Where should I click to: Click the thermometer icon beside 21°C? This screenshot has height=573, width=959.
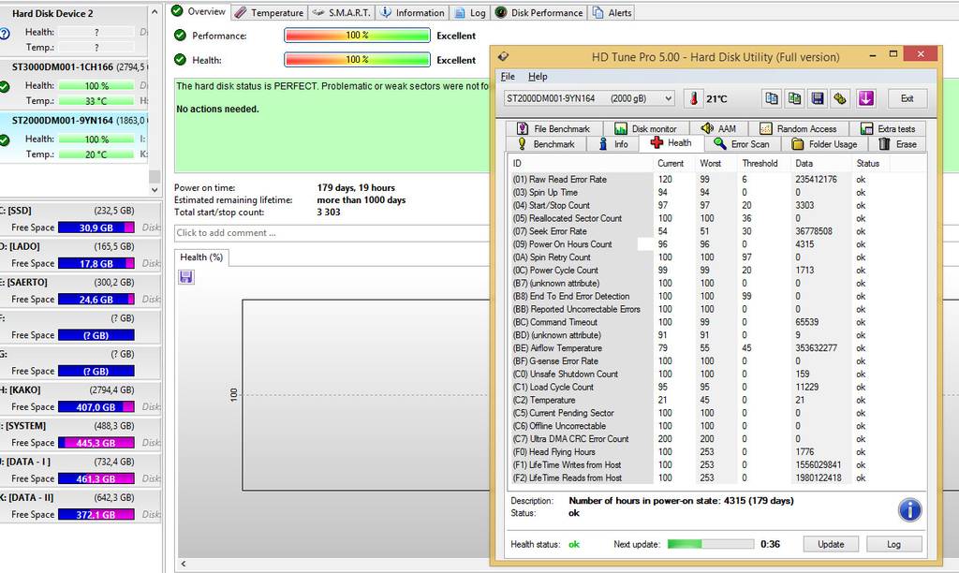click(694, 98)
